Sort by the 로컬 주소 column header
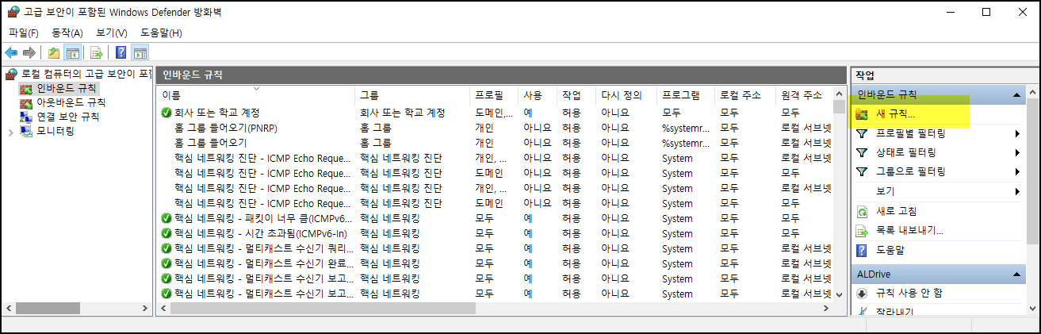 pyautogui.click(x=744, y=95)
